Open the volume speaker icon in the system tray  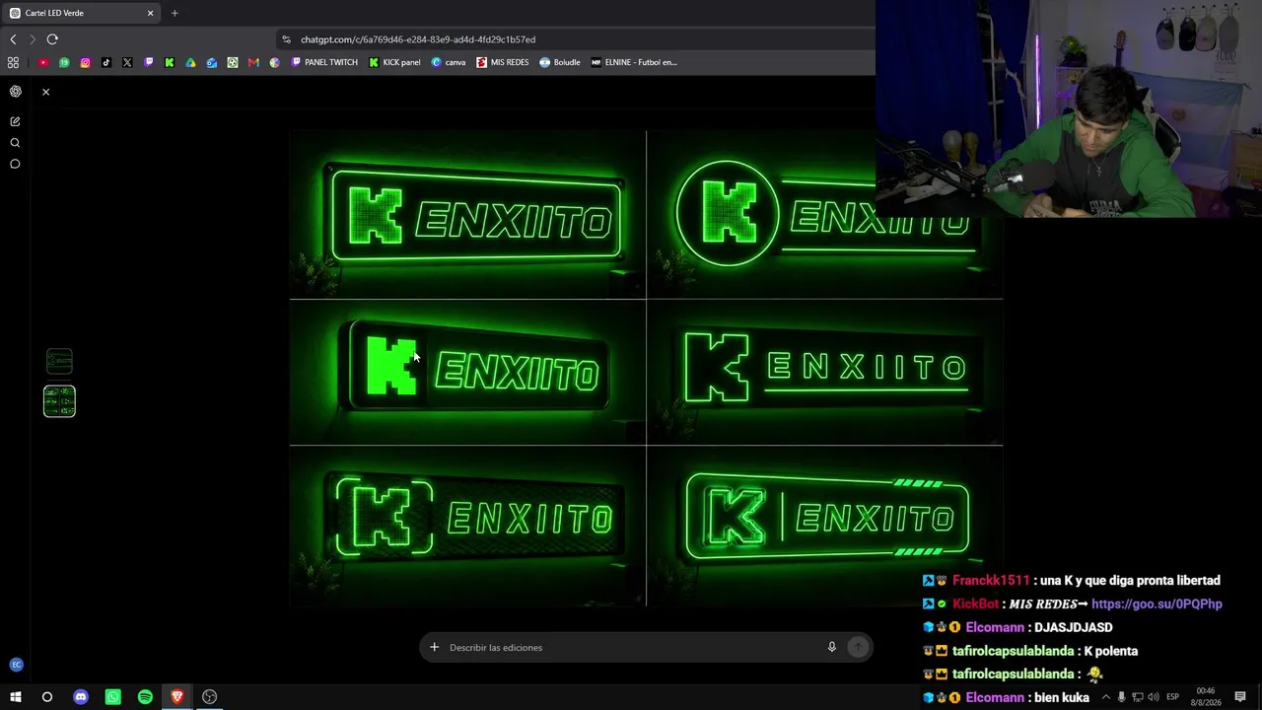(x=1153, y=697)
